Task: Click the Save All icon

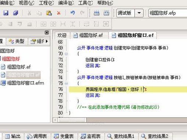Action: coord(15,13)
